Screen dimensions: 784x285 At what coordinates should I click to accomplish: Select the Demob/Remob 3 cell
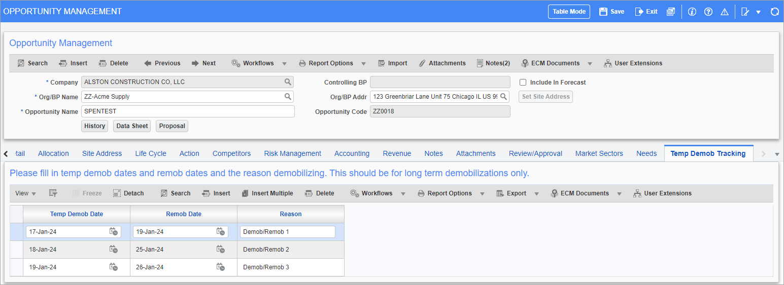291,267
